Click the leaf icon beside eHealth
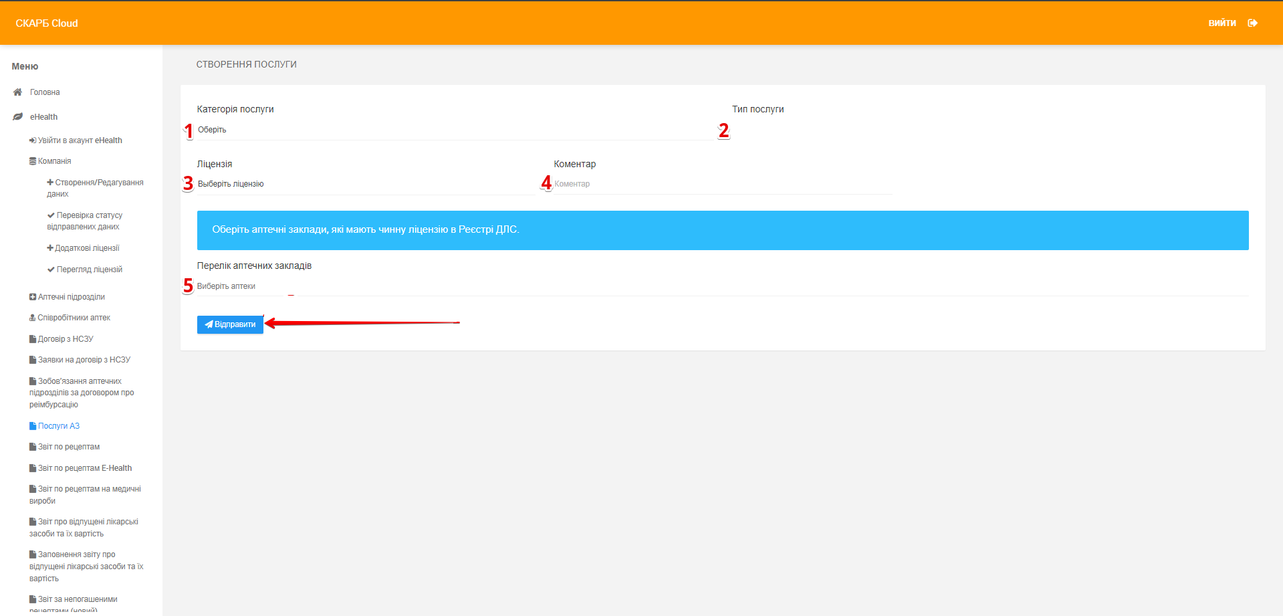Viewport: 1283px width, 616px height. [x=17, y=117]
